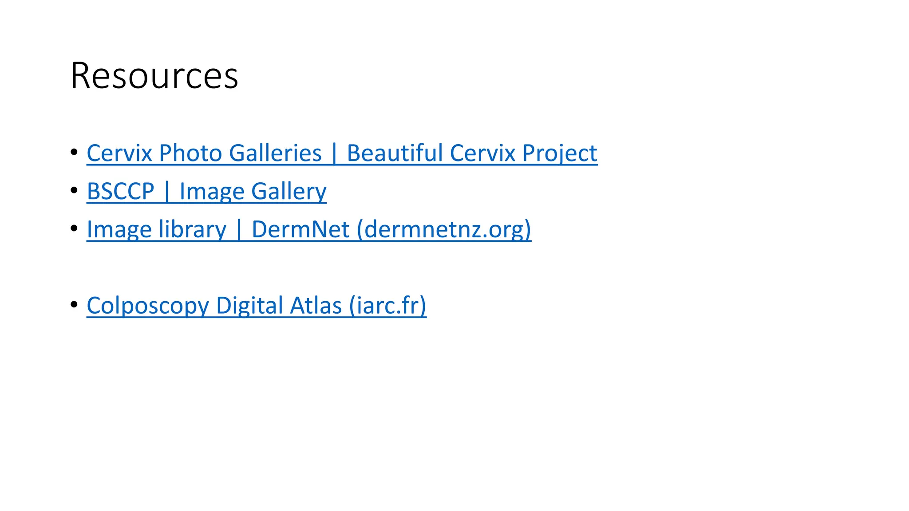Click the bullet before Cervix Photo Galleries
909x511 pixels.
click(x=74, y=152)
